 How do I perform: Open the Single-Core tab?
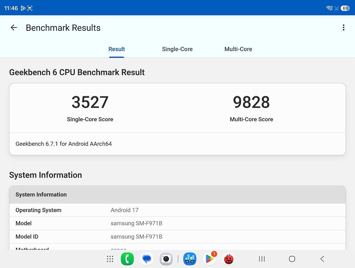[177, 49]
